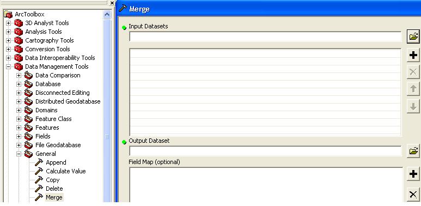
Task: Select the ArcToolbox root label
Action: pyautogui.click(x=29, y=14)
